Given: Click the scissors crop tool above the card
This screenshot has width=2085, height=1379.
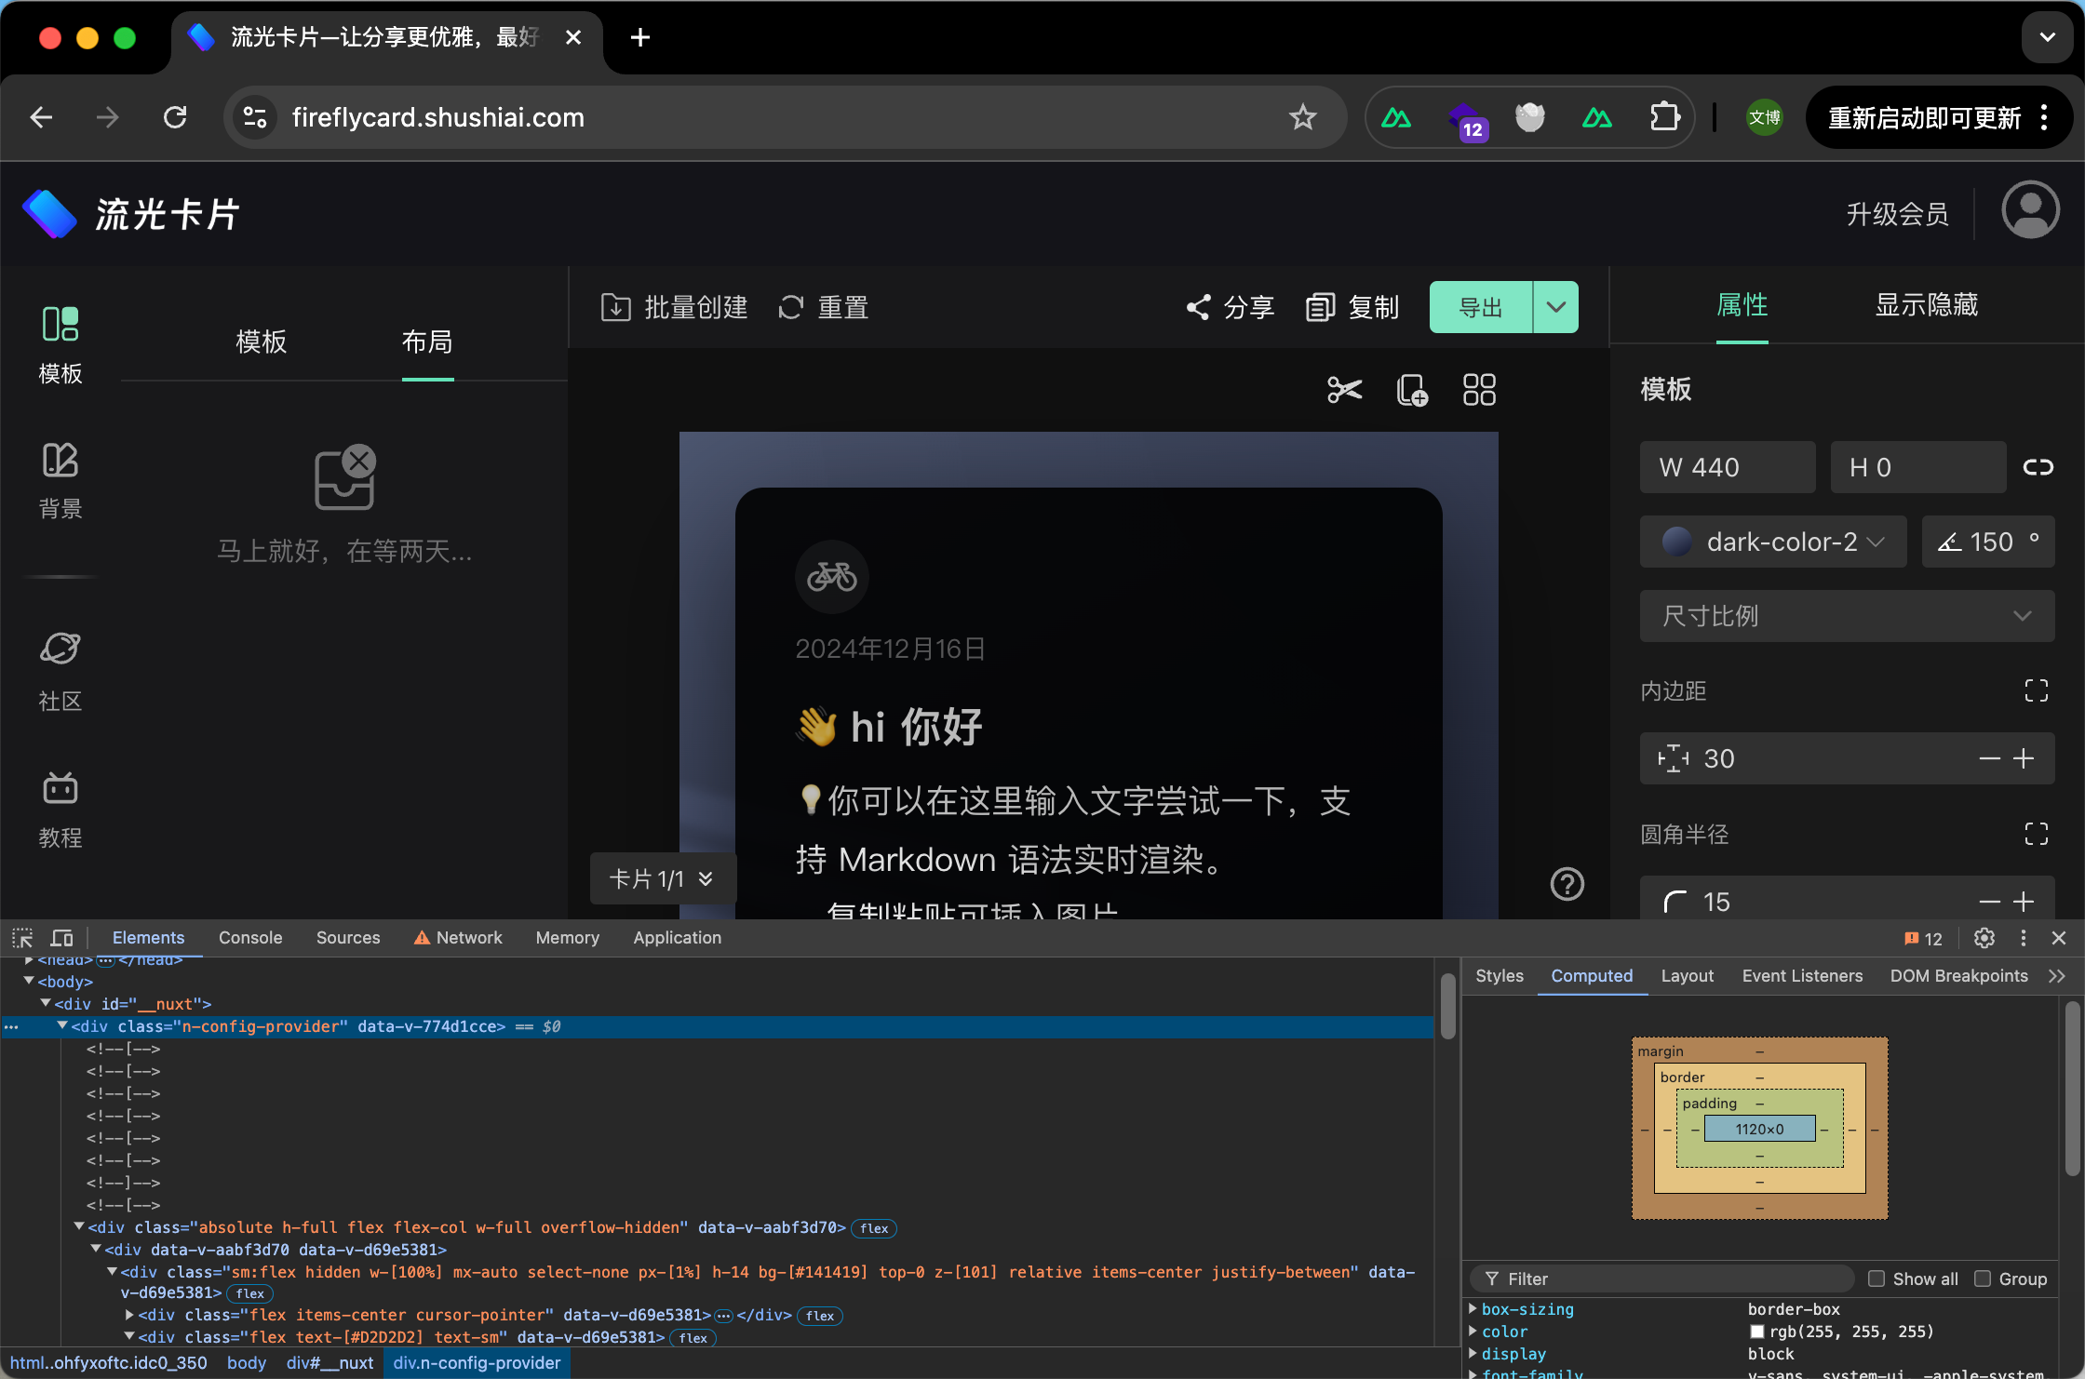Looking at the screenshot, I should click(x=1343, y=390).
